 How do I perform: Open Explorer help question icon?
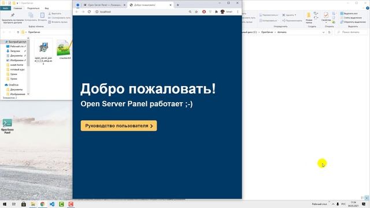pos(368,8)
